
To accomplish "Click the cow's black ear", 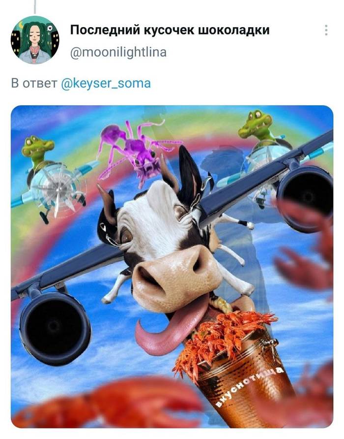I will pyautogui.click(x=189, y=172).
